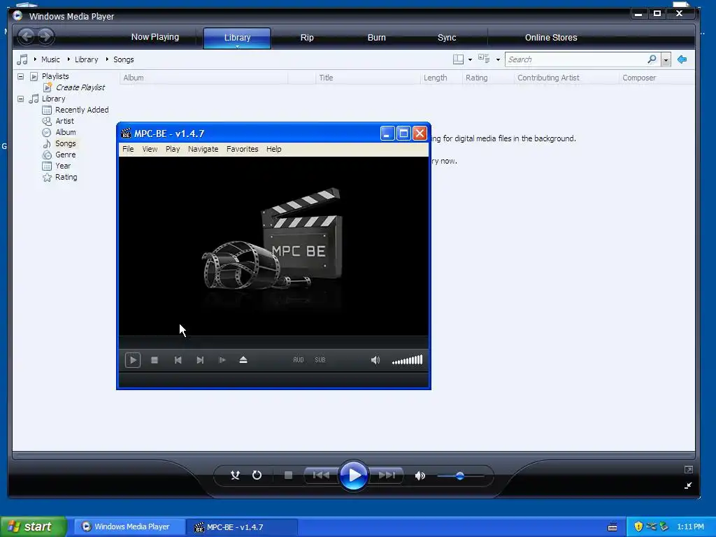Click the SUB subtitle button in MPC-BE
This screenshot has height=537, width=716.
320,360
